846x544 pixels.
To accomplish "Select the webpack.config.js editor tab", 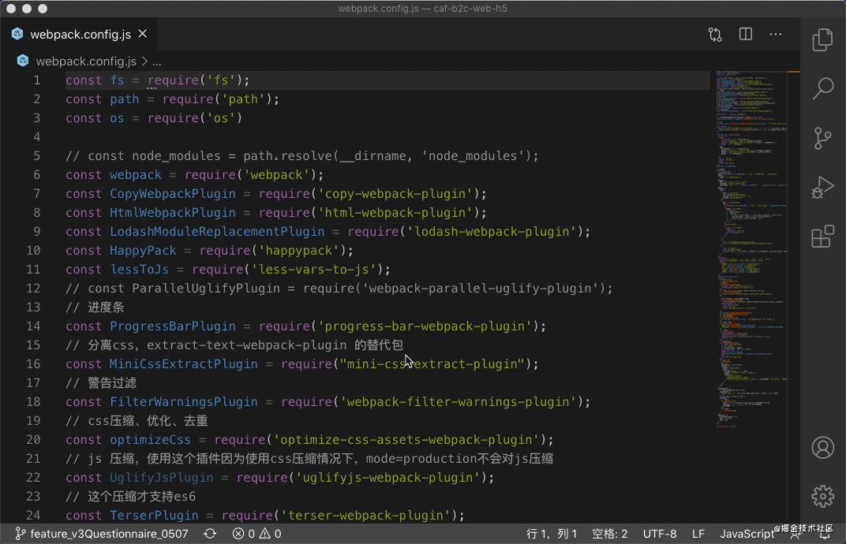I will (x=80, y=35).
